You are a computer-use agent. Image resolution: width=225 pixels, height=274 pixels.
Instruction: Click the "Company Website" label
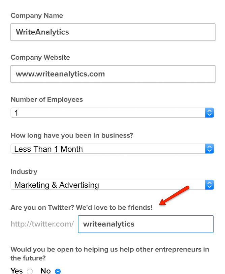[40, 57]
